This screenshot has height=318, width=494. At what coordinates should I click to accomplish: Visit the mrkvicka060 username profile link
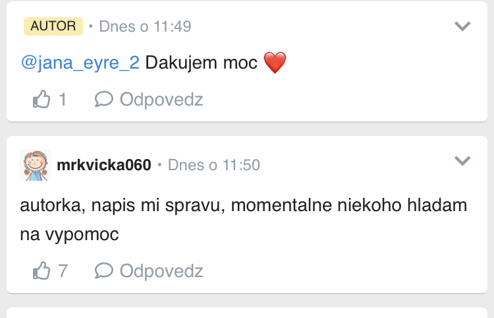tap(104, 165)
